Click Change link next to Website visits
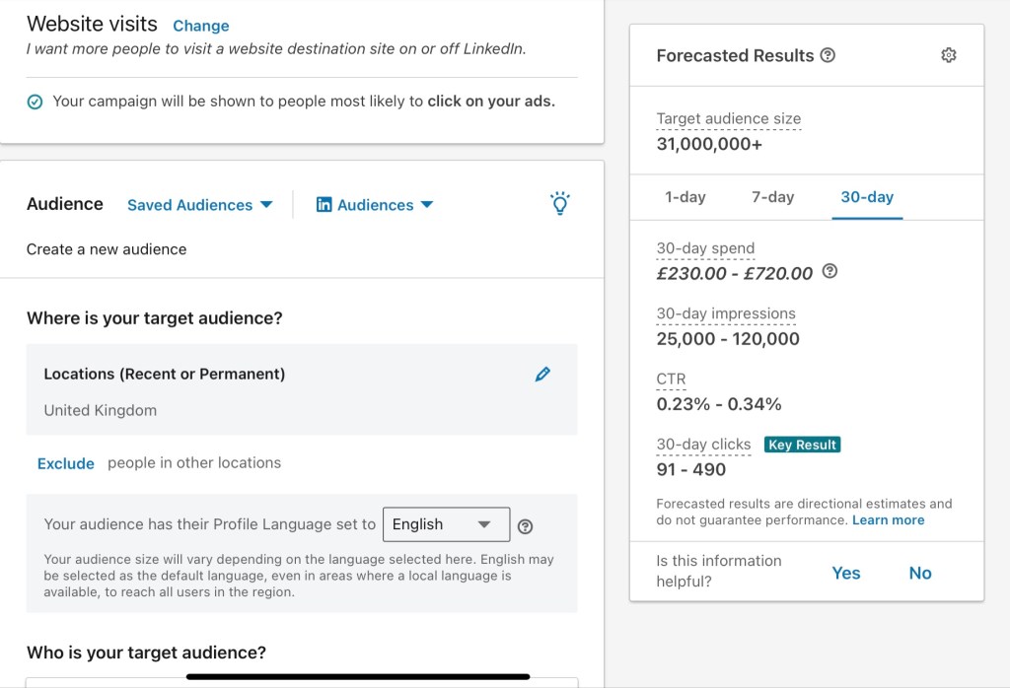 pyautogui.click(x=200, y=26)
